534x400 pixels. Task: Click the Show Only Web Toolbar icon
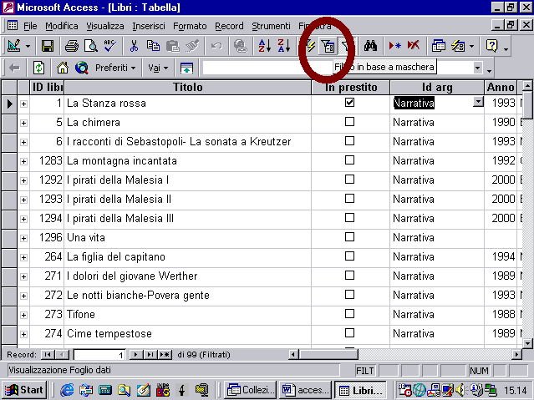[x=186, y=68]
